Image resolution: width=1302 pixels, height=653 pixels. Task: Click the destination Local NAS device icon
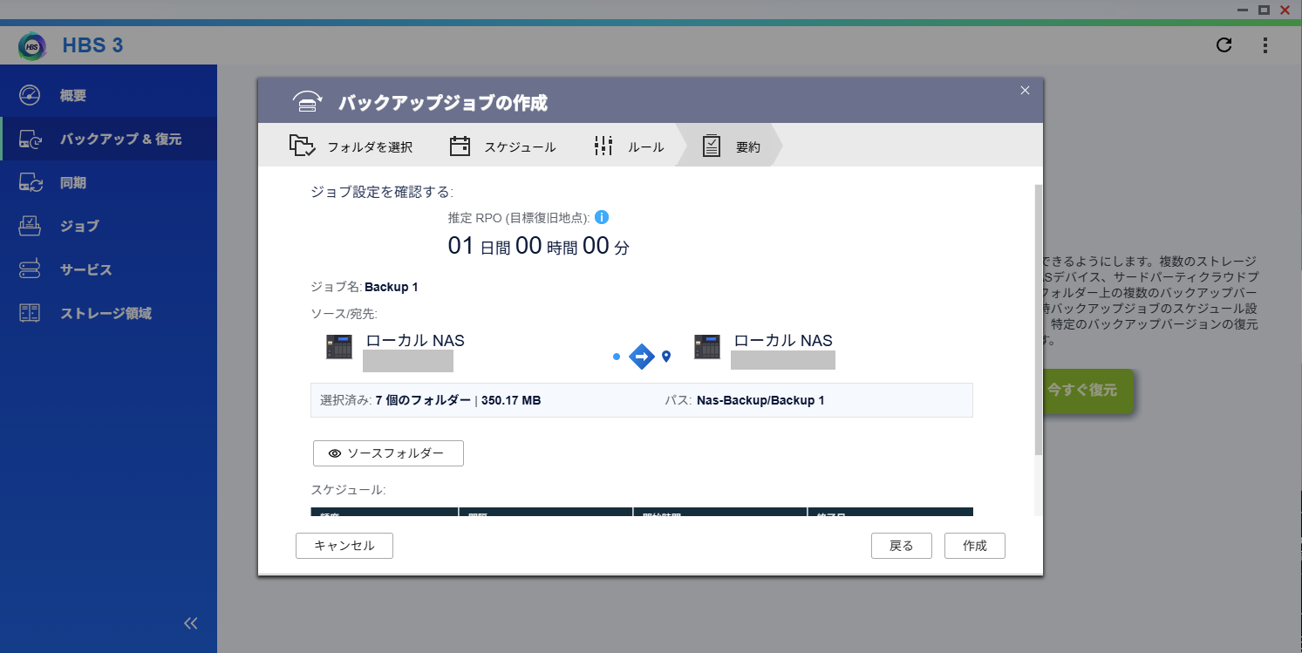click(x=706, y=347)
